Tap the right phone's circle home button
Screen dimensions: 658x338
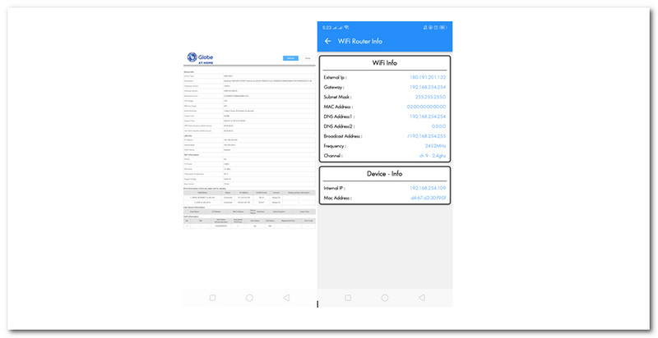pyautogui.click(x=385, y=298)
